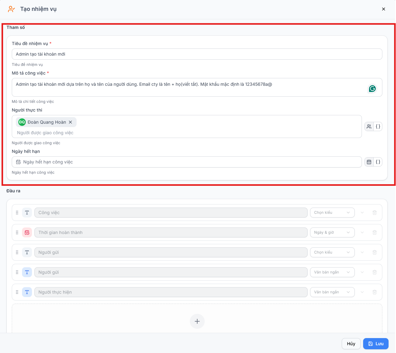Image resolution: width=396 pixels, height=353 pixels.
Task: Grab drag handle of Người thực hiện row
Action: pos(17,292)
